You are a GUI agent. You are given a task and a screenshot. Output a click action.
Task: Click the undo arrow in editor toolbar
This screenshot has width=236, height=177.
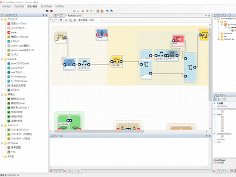[x=51, y=20]
